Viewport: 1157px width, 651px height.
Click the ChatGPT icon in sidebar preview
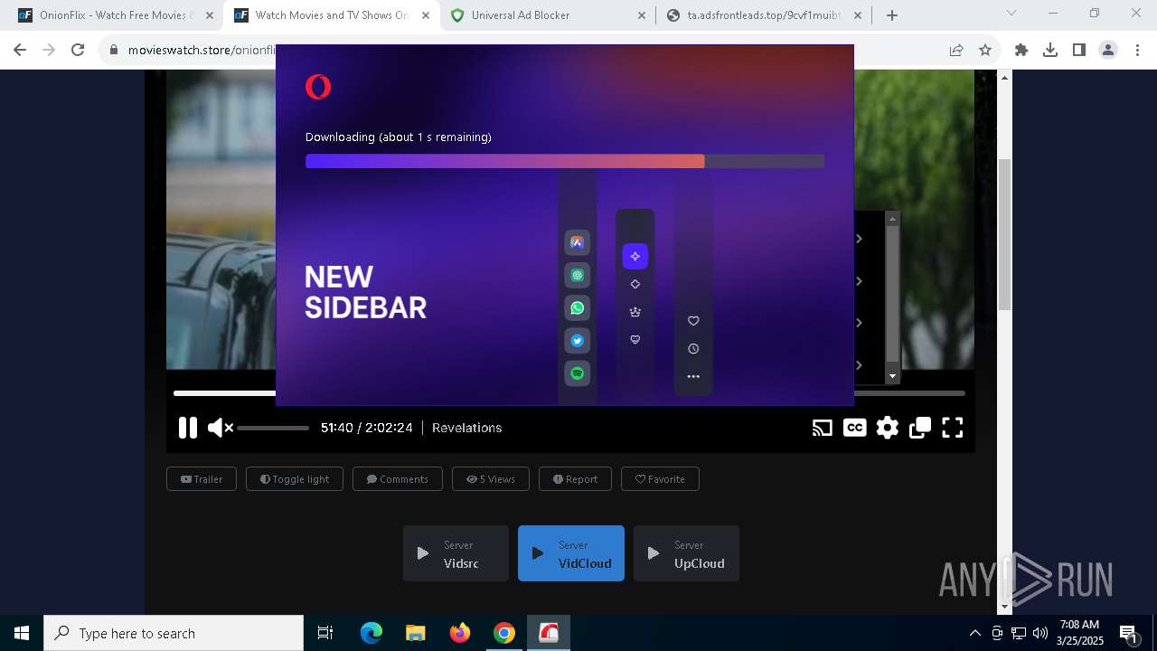tap(578, 276)
